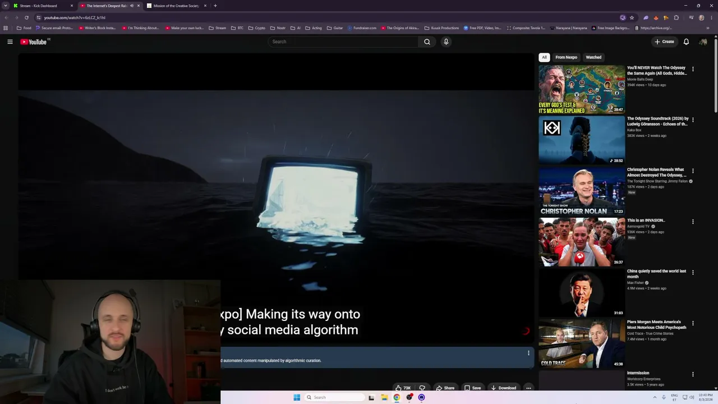Open the Kuusk Productions bookmarks folder
The height and width of the screenshot is (404, 718).
pyautogui.click(x=442, y=27)
